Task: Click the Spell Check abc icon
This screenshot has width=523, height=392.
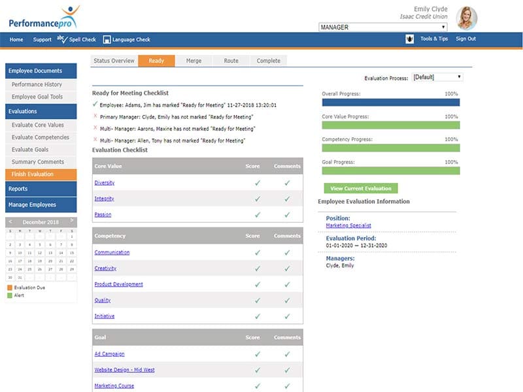Action: [x=62, y=39]
